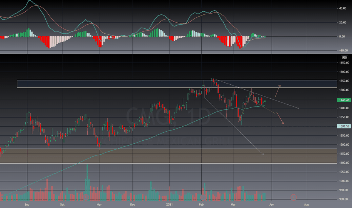This screenshot has height=208, width=352.
Task: Click the Apr label on time axis
Action: [272, 205]
